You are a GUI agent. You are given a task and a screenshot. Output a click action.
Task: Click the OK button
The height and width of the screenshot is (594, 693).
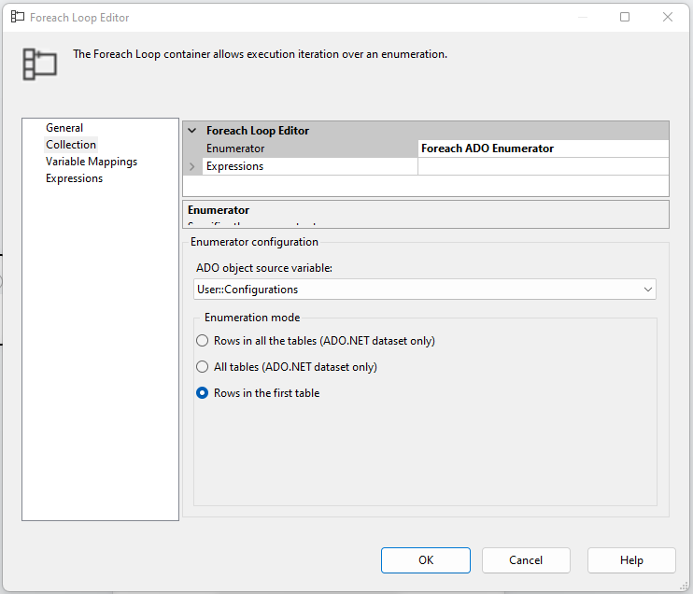[426, 560]
